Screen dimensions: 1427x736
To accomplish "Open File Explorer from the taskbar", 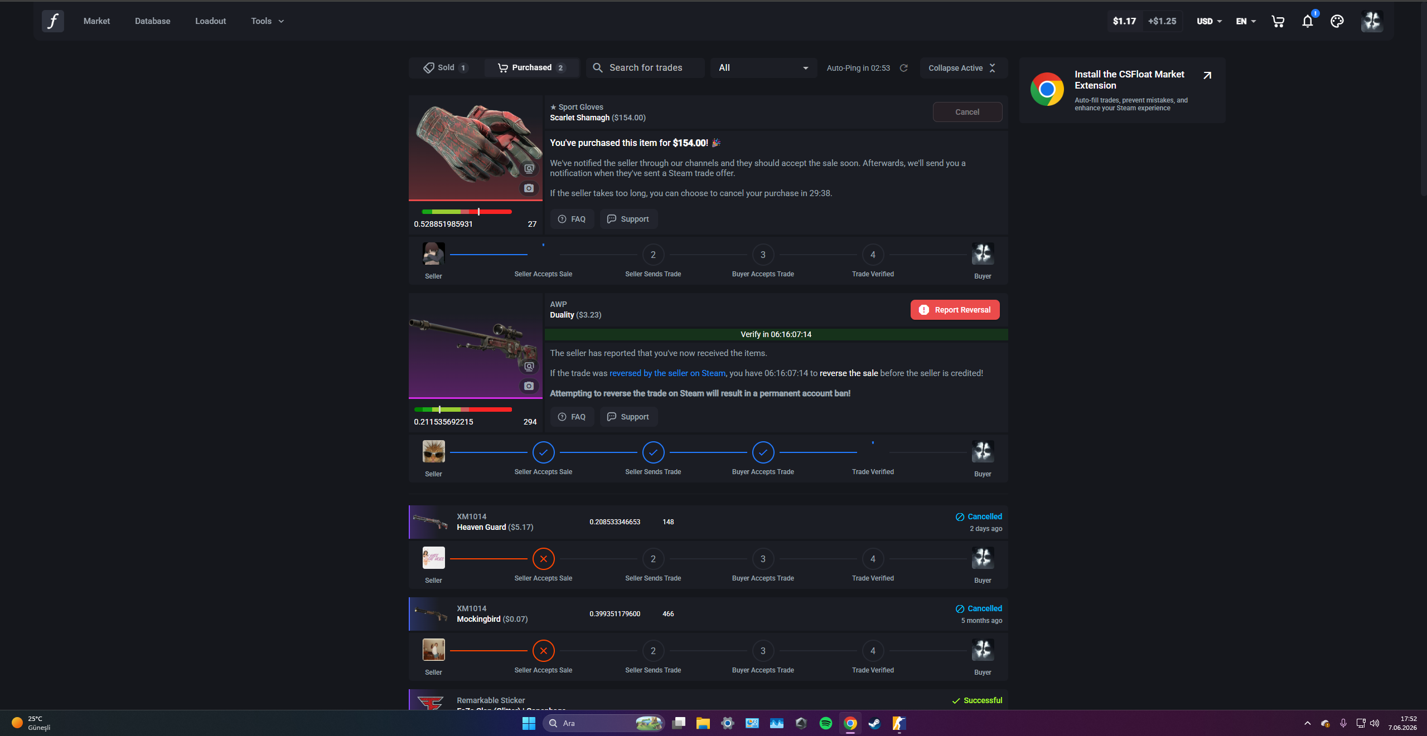I will click(x=703, y=723).
